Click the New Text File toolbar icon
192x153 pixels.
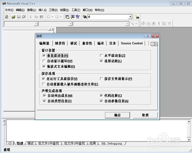pyautogui.click(x=7, y=17)
